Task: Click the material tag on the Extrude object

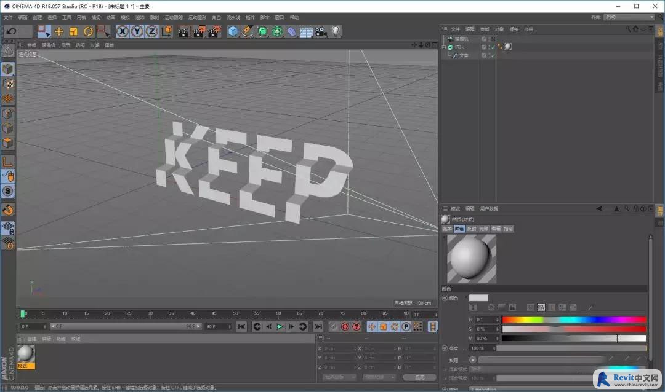Action: tap(507, 47)
